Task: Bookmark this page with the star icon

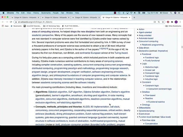Action: [163, 22]
